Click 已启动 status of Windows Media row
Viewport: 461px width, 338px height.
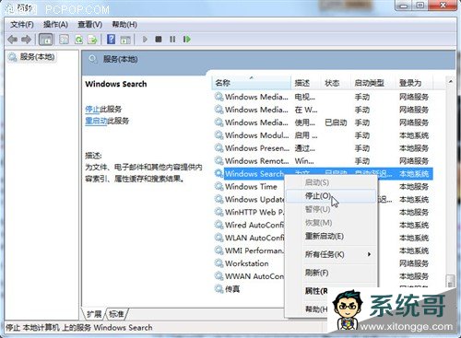[x=336, y=122]
